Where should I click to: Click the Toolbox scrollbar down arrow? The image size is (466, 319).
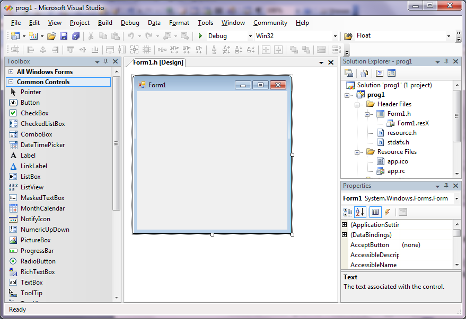click(117, 297)
